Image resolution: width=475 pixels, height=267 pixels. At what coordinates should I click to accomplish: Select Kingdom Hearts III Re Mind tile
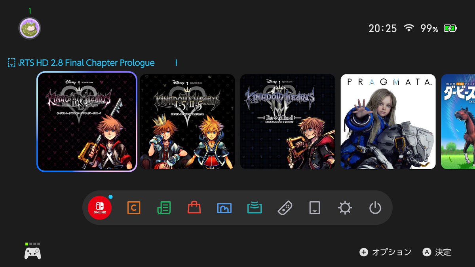pos(288,122)
